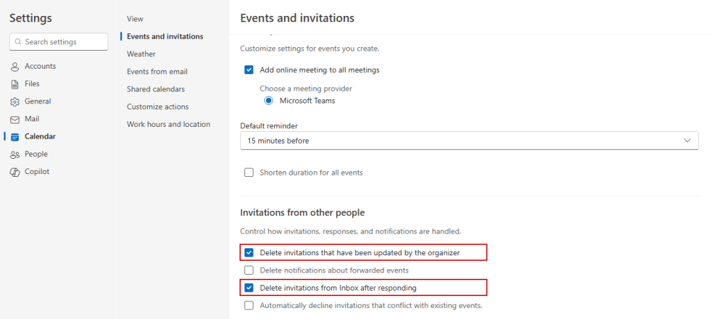711x319 pixels.
Task: Check Delete notifications about forwarded events
Action: coord(249,270)
